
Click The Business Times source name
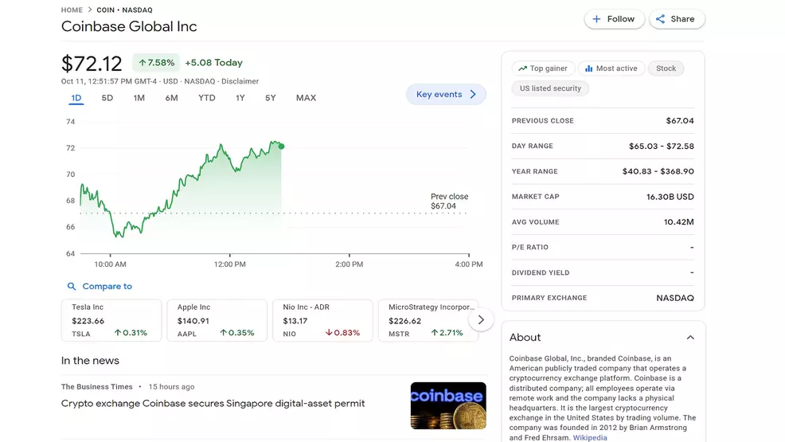coord(96,387)
